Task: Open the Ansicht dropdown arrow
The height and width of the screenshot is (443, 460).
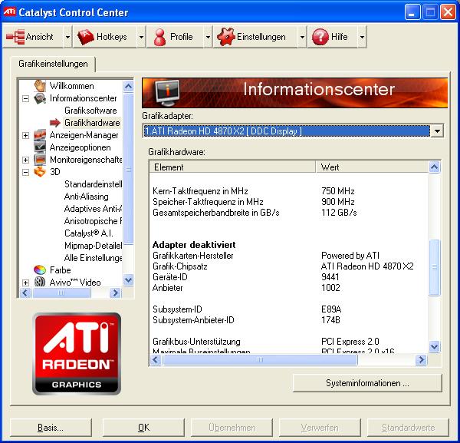Action: 67,37
